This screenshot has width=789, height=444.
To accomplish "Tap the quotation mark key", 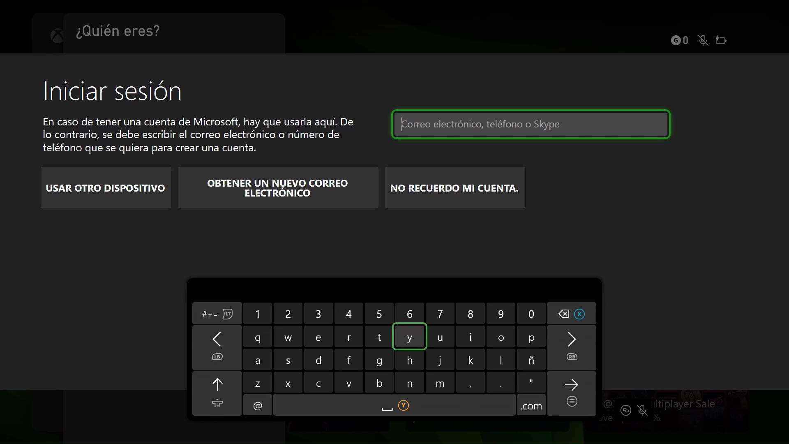I will (x=531, y=383).
